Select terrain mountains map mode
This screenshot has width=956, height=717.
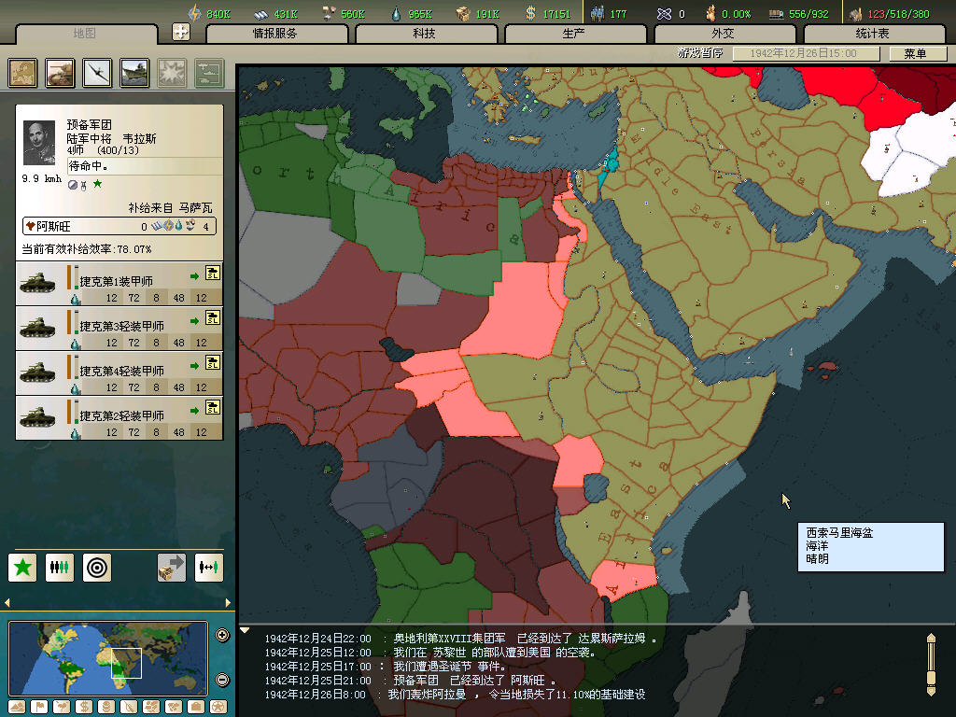click(17, 707)
